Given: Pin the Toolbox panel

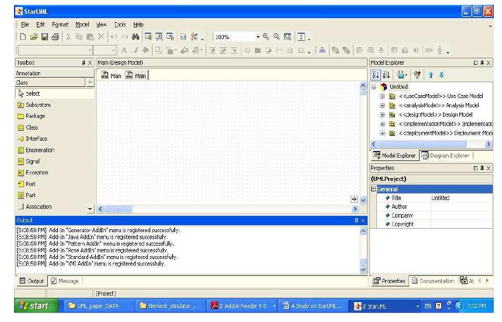Looking at the screenshot, I should pos(83,62).
